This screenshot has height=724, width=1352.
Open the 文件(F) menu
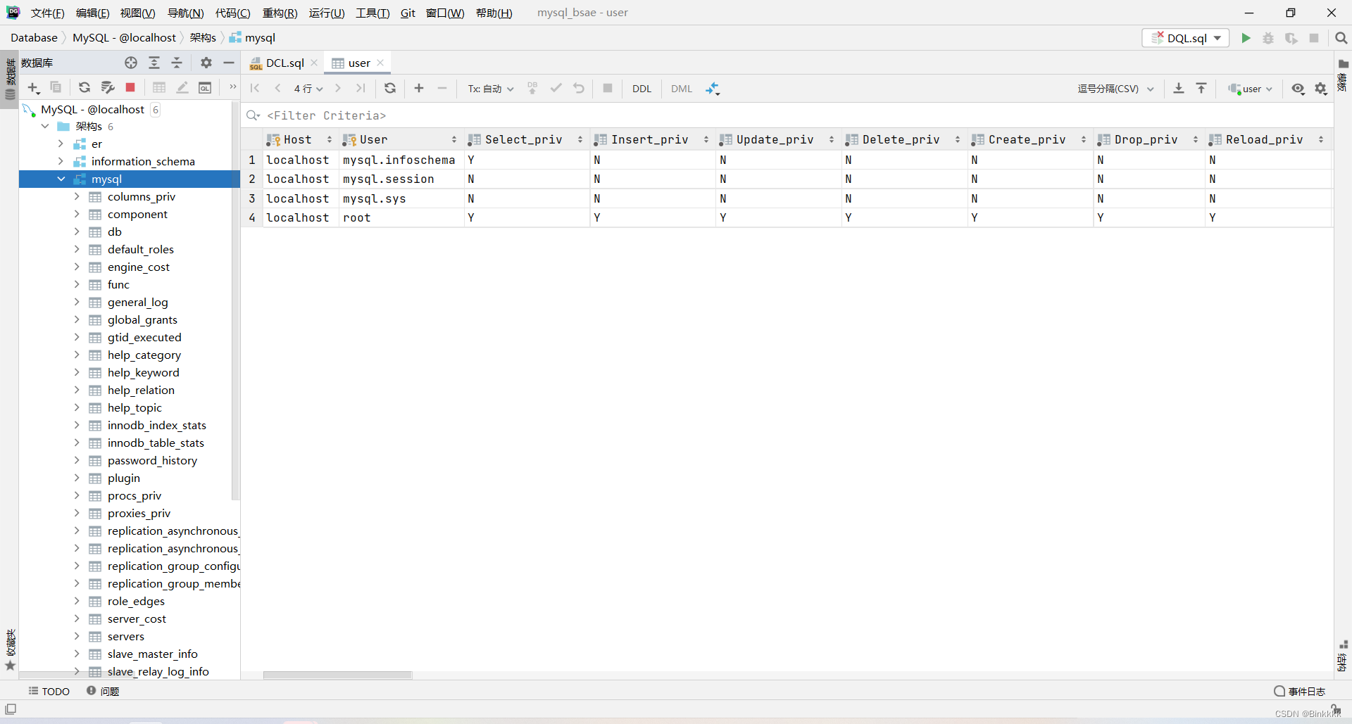(x=47, y=13)
